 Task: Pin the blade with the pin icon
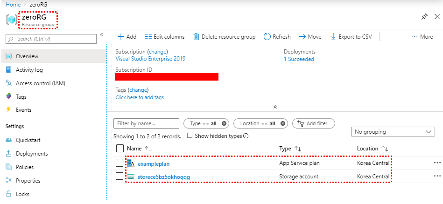[424, 17]
